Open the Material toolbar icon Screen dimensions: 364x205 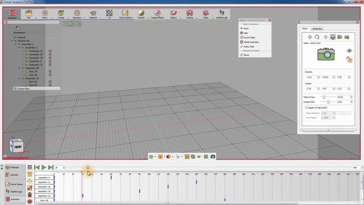(x=93, y=13)
